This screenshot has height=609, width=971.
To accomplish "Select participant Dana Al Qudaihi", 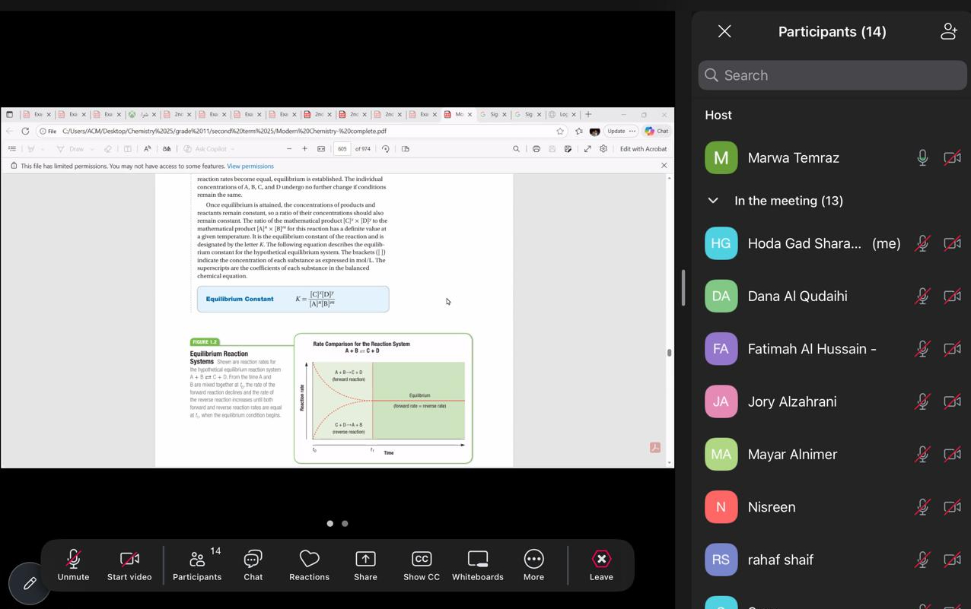I will [797, 297].
